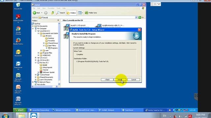This screenshot has width=211, height=118.
Task: Open TeamViewer icon in host taskbar
Action: (x=34, y=115)
